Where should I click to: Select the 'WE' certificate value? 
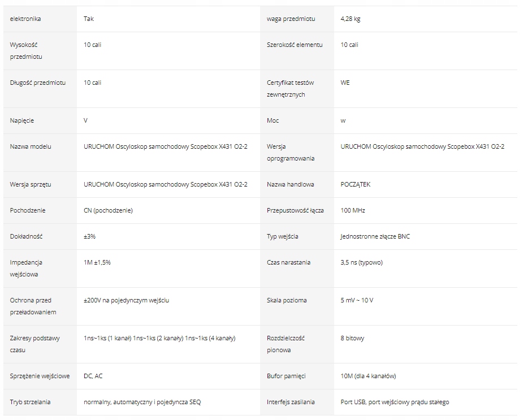[345, 83]
